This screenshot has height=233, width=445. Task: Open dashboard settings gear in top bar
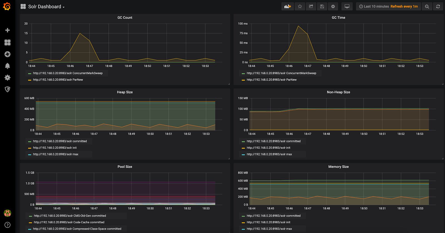pos(333,6)
